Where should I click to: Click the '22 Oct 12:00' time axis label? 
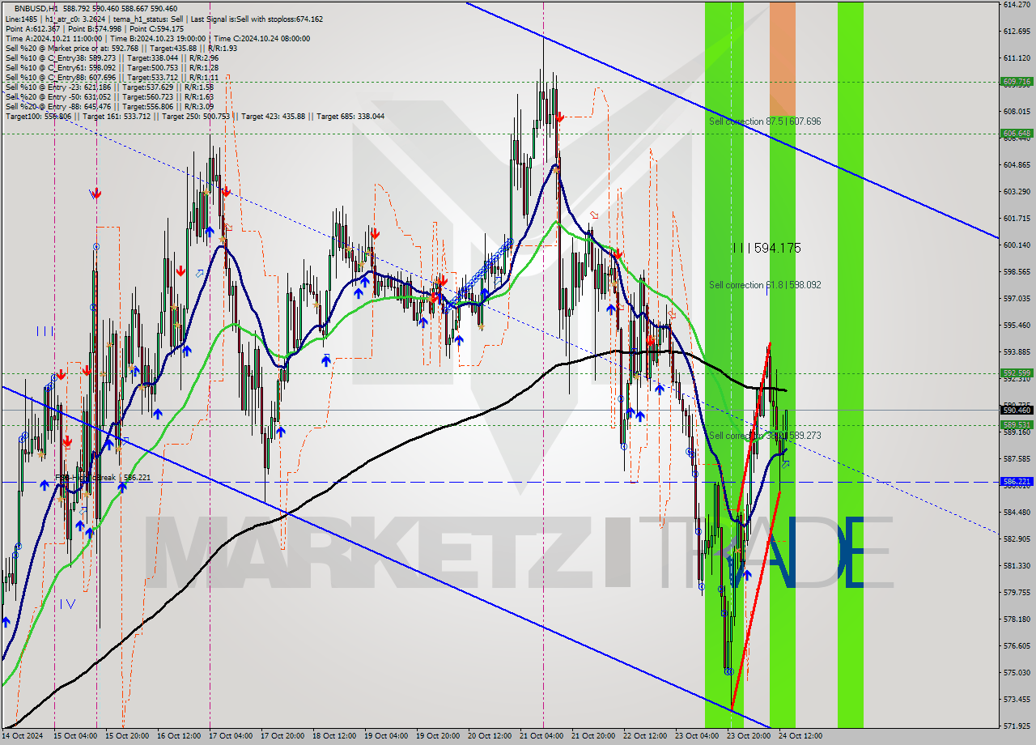point(645,736)
